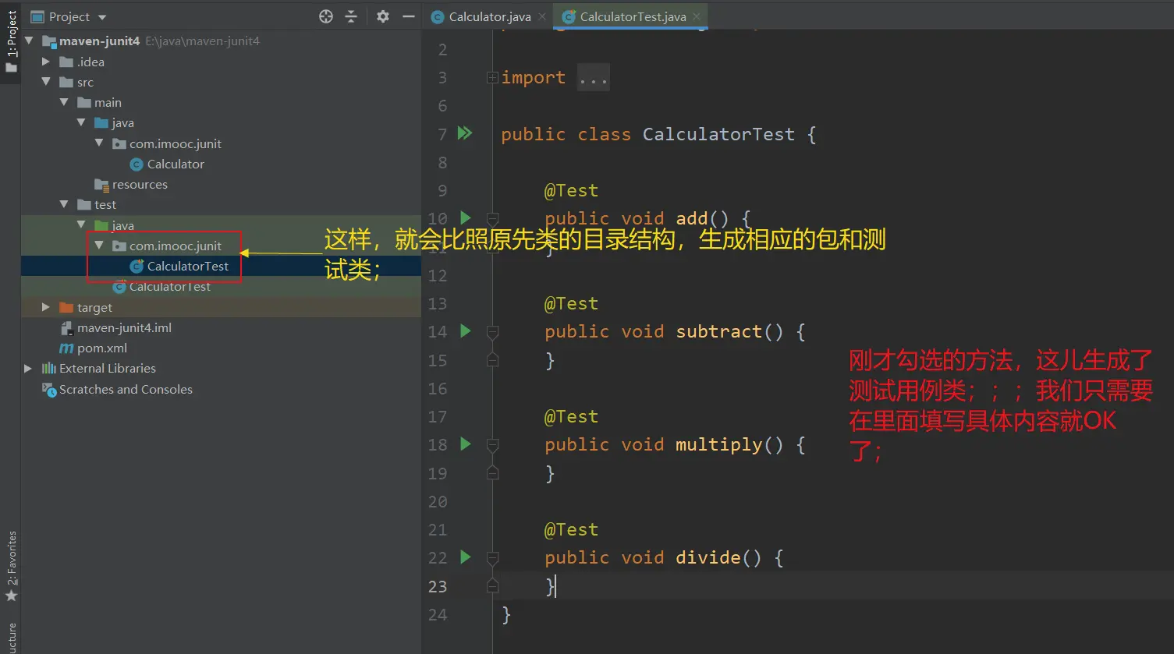Collapse the src folder arrow

click(x=46, y=82)
